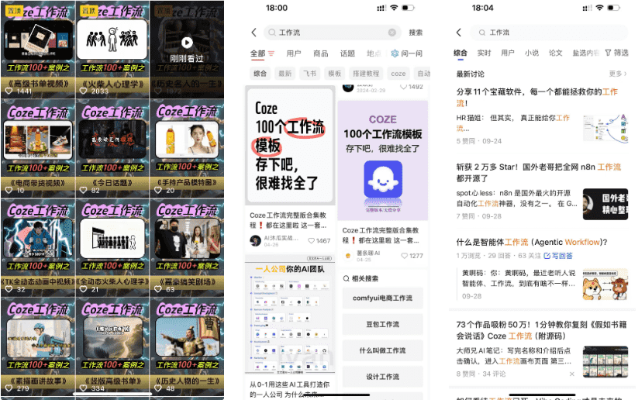Open the 国外老哥 video thumbnail

[605, 205]
